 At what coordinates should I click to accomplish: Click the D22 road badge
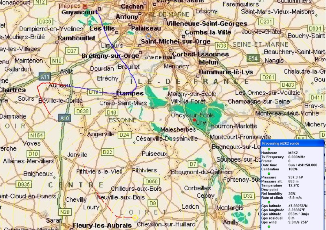click(108, 152)
